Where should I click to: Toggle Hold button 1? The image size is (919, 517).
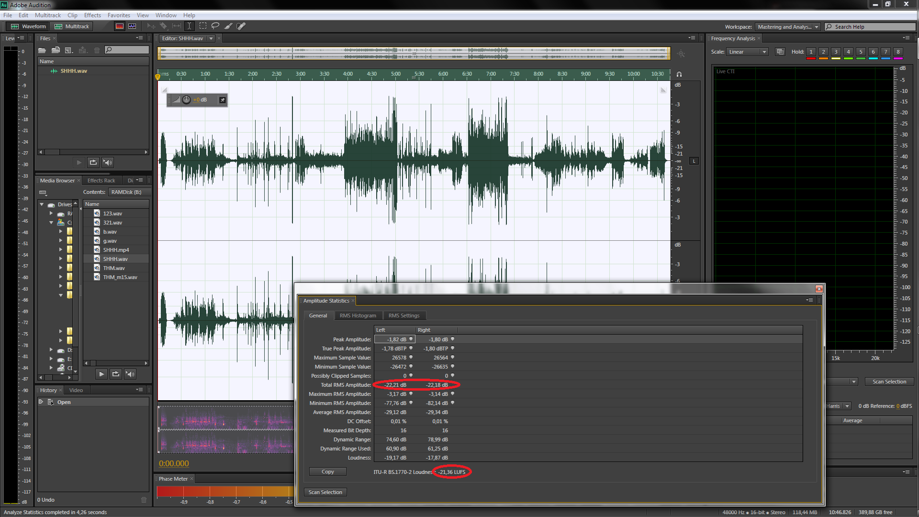click(811, 52)
